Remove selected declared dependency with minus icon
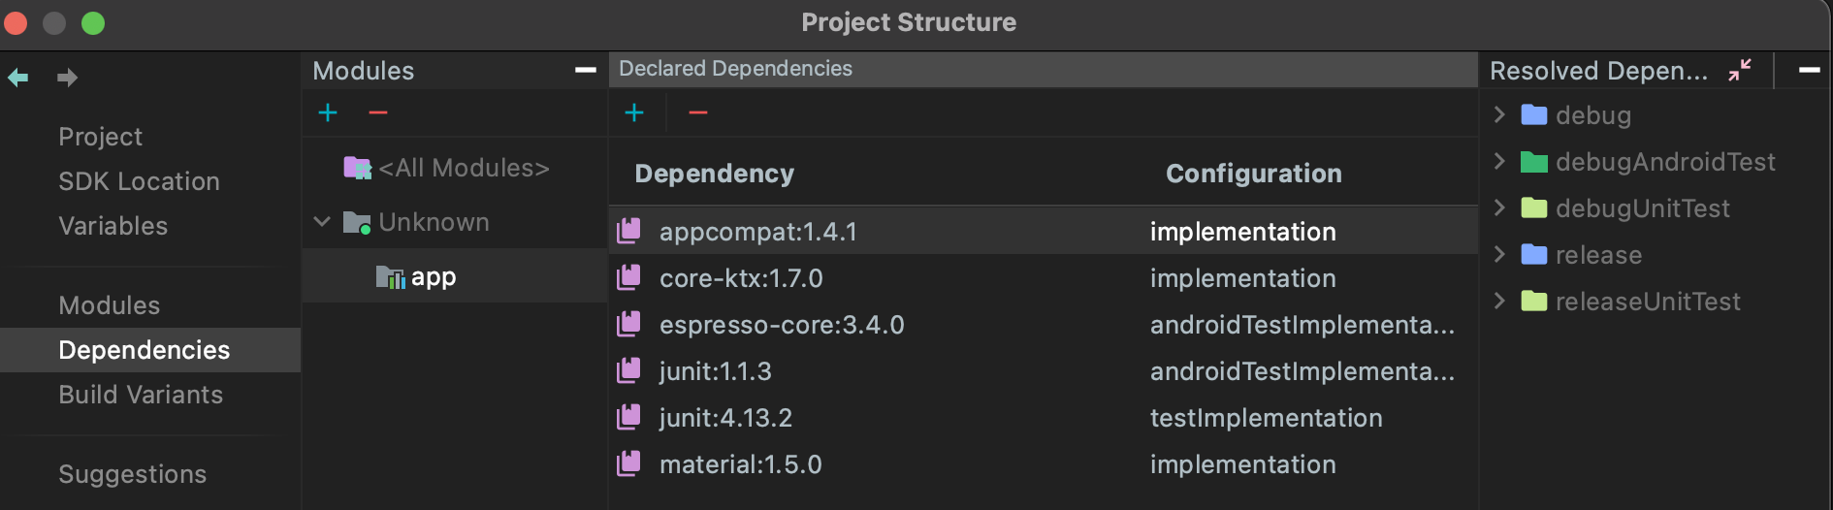Image resolution: width=1833 pixels, height=510 pixels. pyautogui.click(x=698, y=113)
